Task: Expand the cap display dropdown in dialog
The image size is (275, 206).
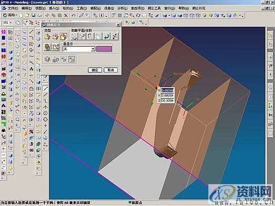Action: tap(93, 49)
